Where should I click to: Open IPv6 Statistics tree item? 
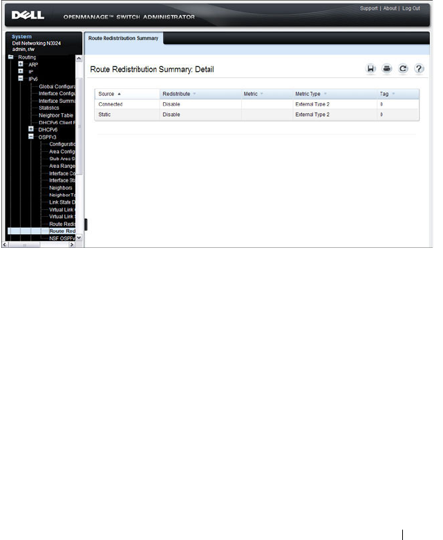[49, 108]
